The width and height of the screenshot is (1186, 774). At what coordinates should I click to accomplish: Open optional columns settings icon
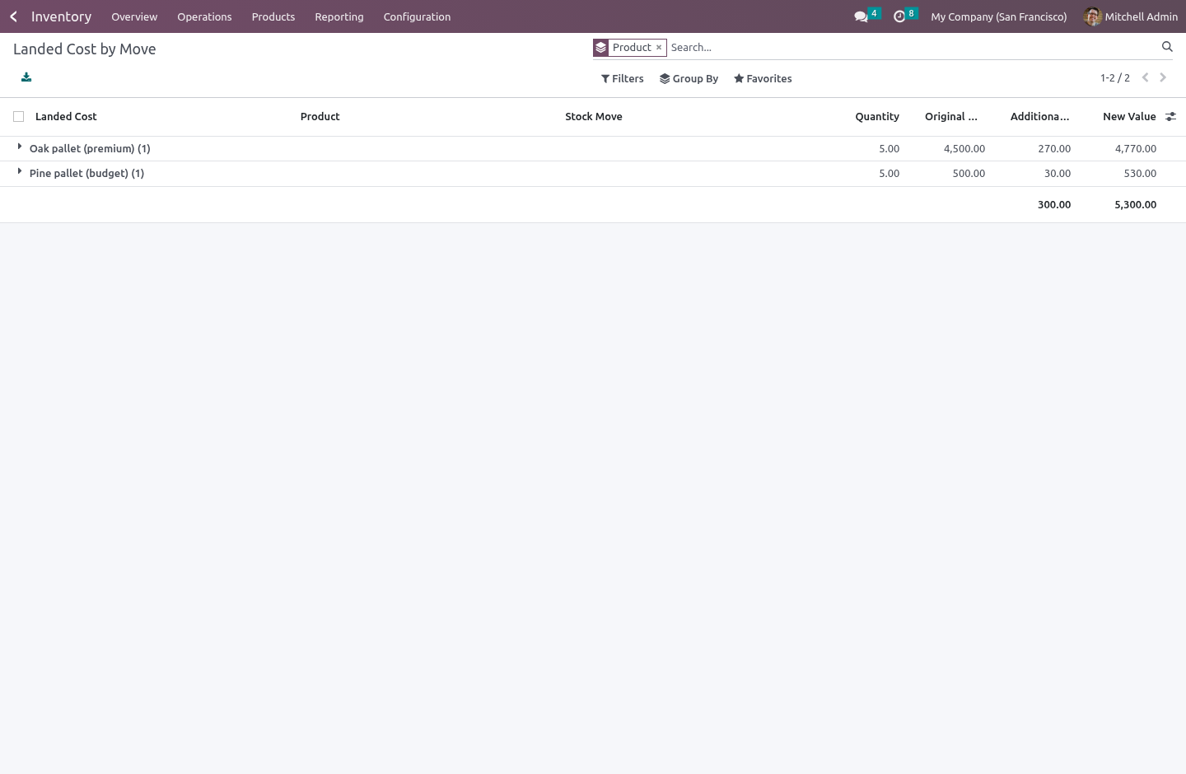click(x=1170, y=117)
